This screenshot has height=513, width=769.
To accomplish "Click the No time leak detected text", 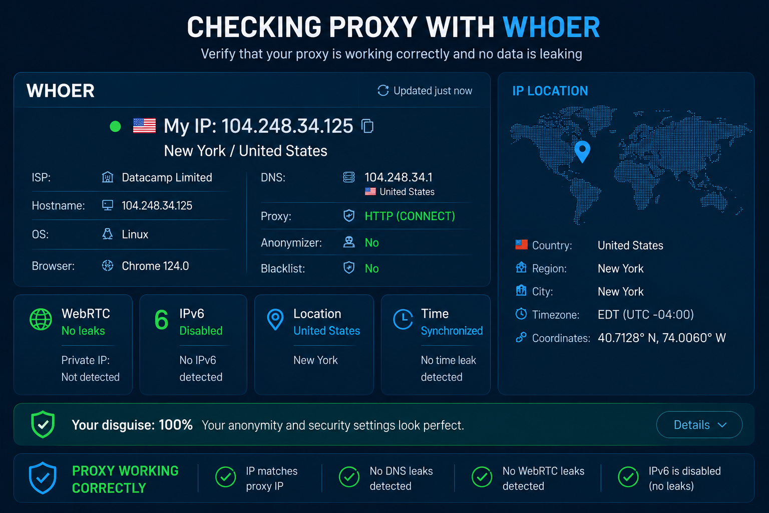I will (449, 368).
